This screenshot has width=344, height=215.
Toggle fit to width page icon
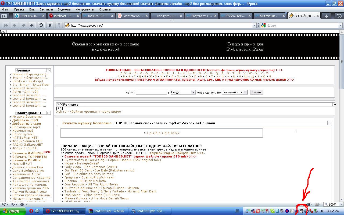point(309,205)
